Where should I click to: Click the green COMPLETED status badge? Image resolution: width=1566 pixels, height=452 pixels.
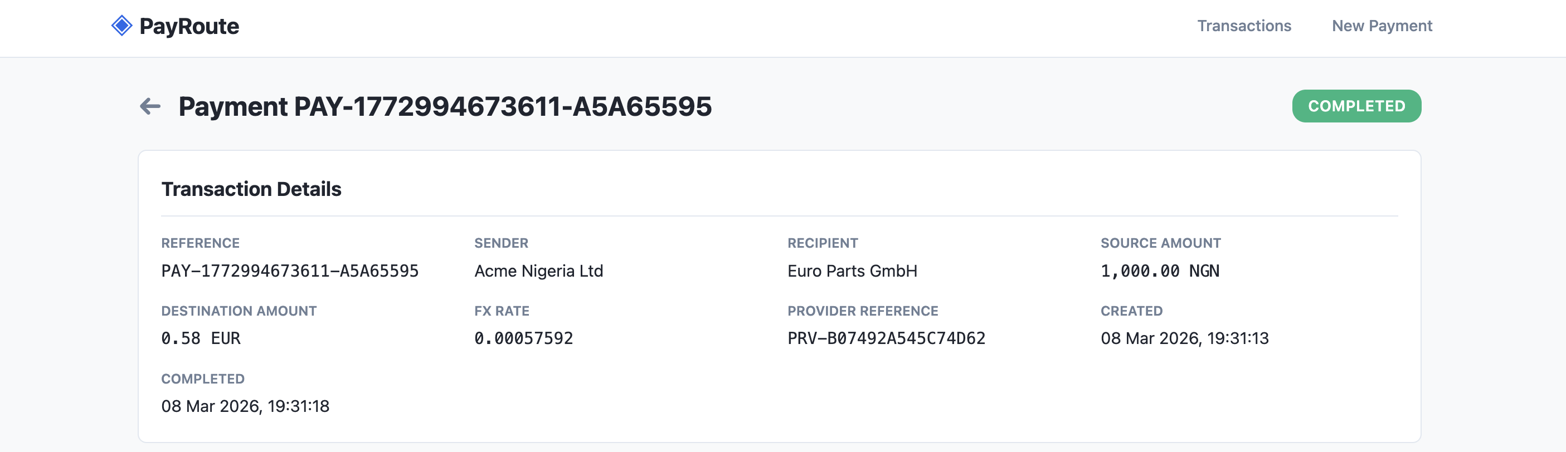click(1357, 105)
